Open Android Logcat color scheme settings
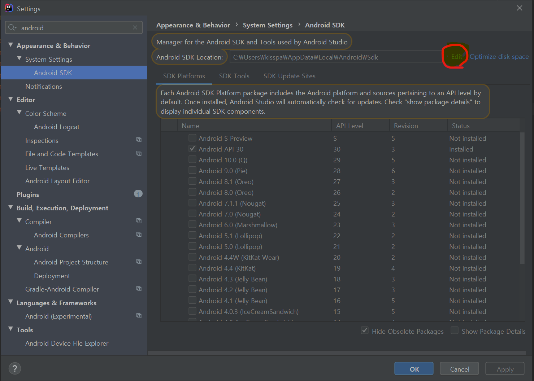 click(x=57, y=127)
